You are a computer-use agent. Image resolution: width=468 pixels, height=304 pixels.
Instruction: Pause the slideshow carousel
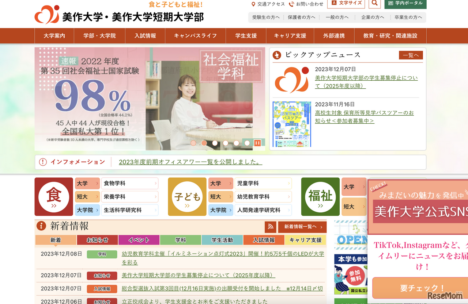coord(258,143)
